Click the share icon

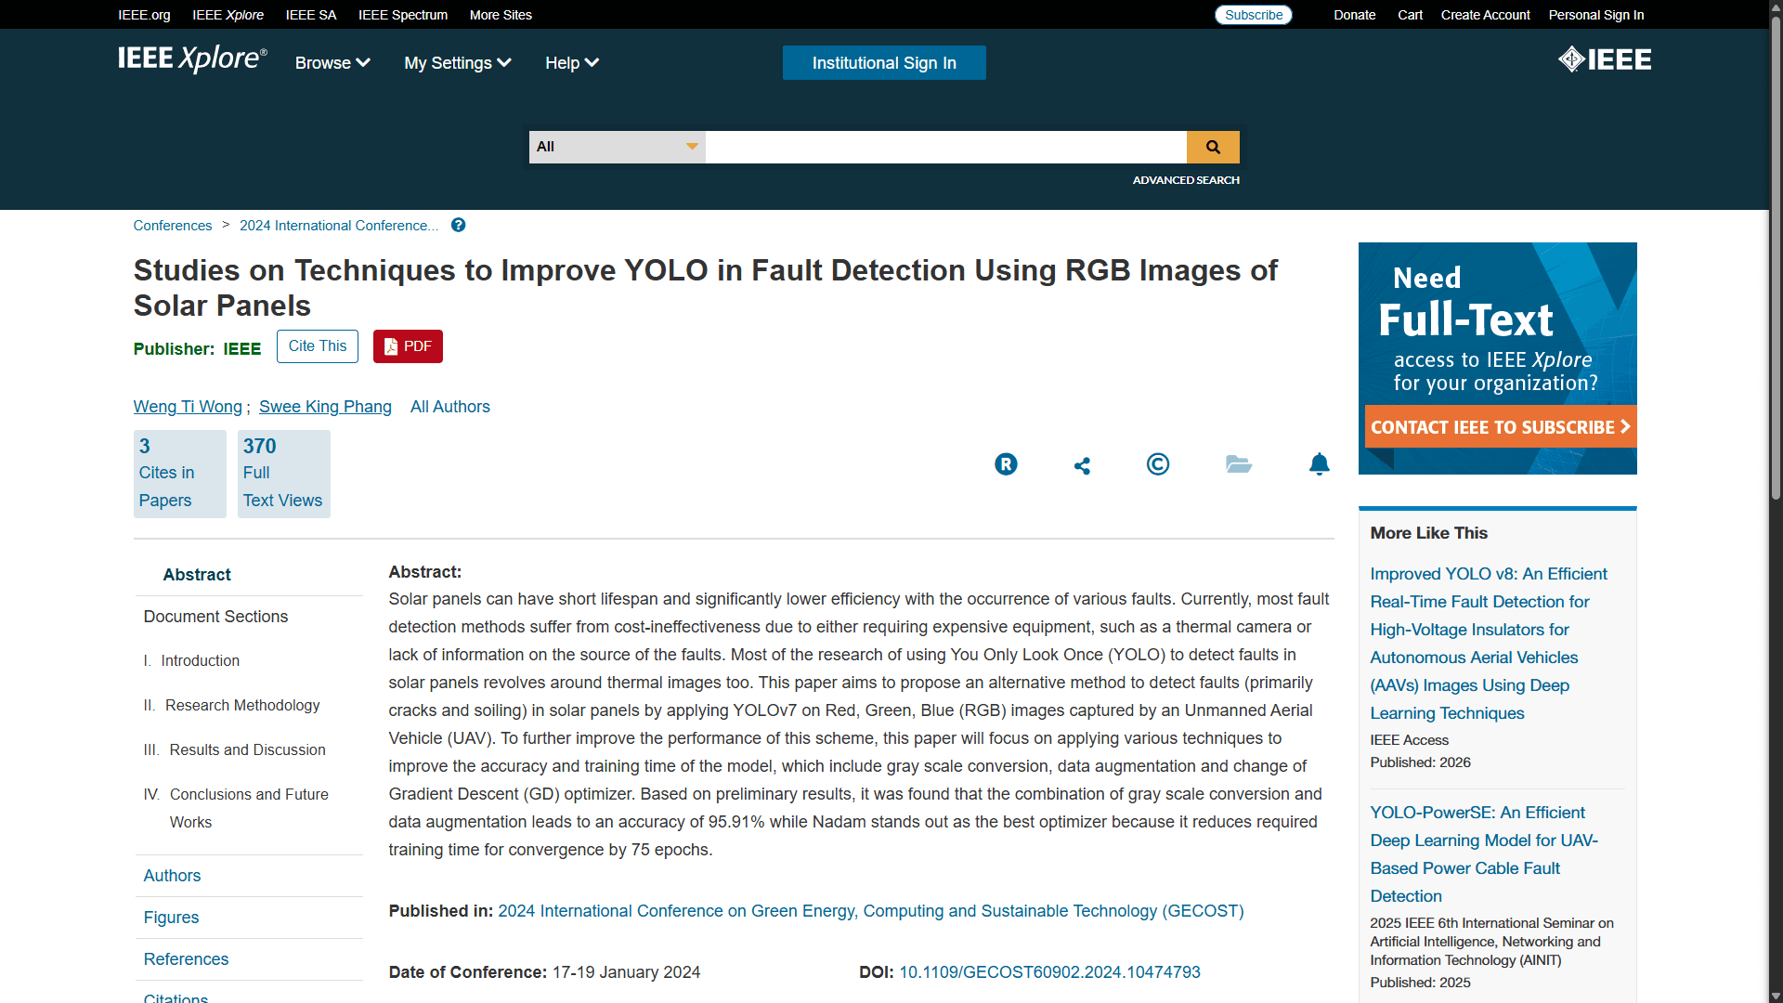(x=1082, y=465)
